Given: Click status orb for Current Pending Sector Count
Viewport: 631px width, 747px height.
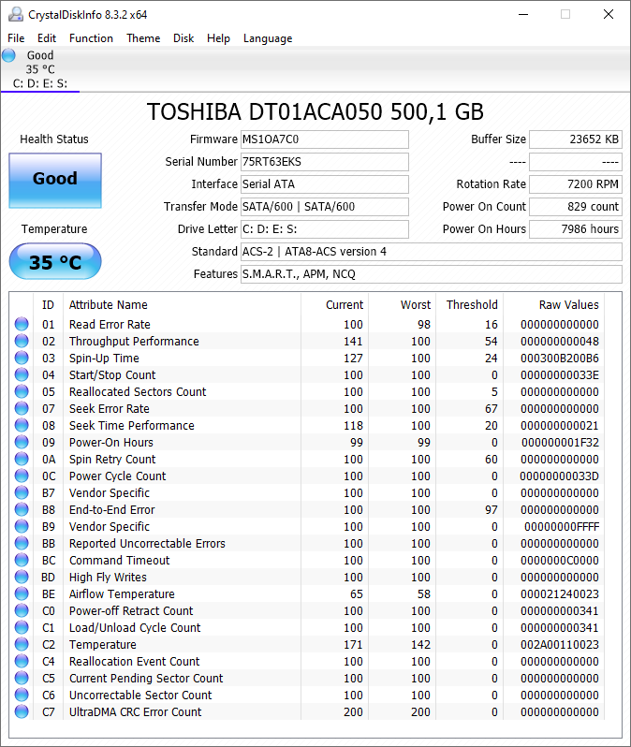Looking at the screenshot, I should (22, 678).
